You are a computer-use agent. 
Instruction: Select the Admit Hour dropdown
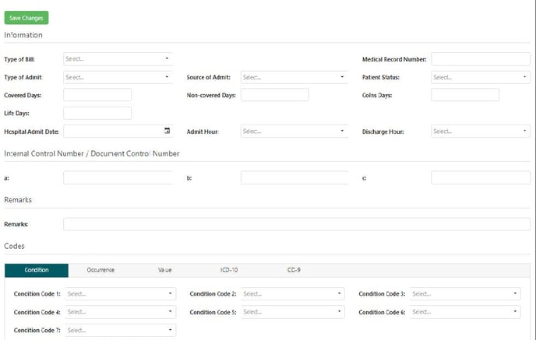pyautogui.click(x=293, y=131)
